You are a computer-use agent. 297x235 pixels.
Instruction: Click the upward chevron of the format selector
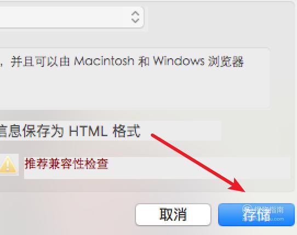[x=135, y=14]
